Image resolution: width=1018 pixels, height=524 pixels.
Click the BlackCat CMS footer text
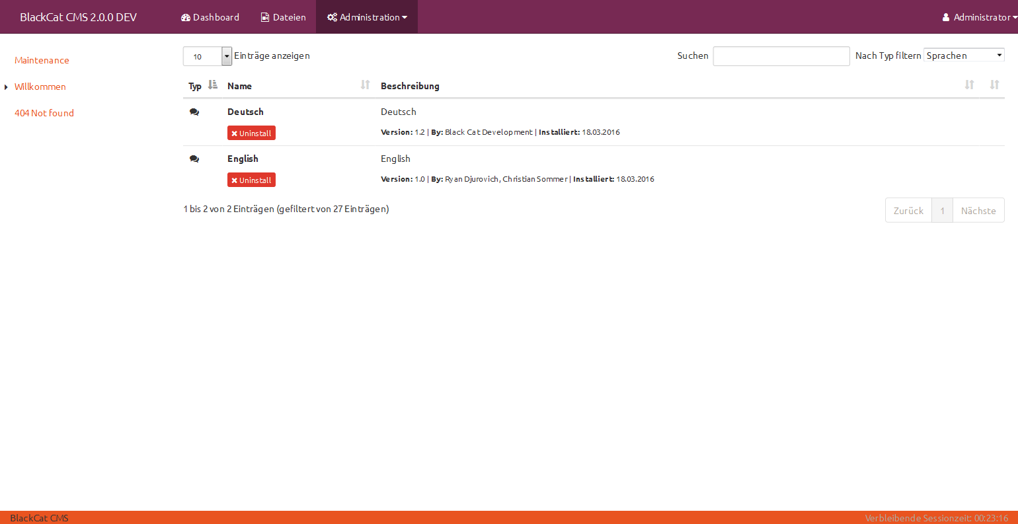[39, 518]
